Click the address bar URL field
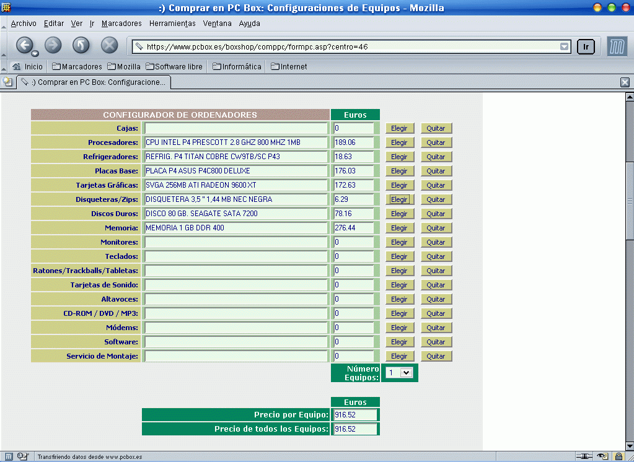Screen dimensions: 634x462 click(x=352, y=47)
